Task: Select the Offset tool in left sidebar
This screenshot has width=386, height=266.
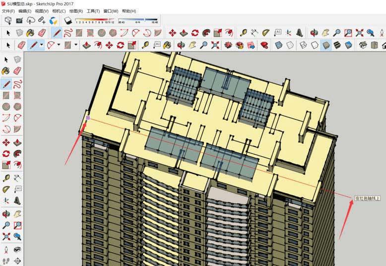Action: pyautogui.click(x=17, y=165)
